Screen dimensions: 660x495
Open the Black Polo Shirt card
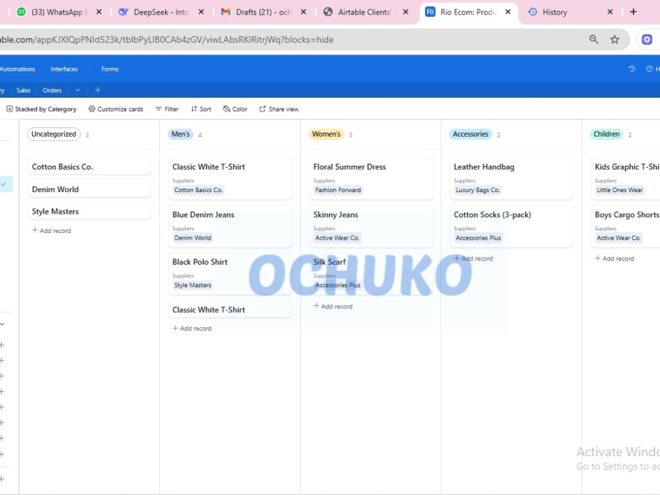coord(230,274)
